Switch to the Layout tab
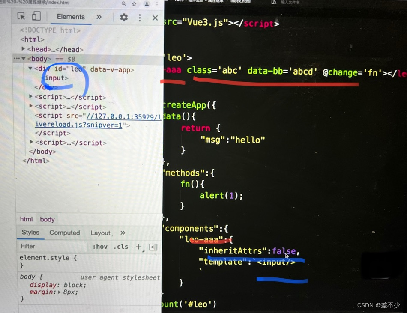This screenshot has height=313, width=407. (100, 233)
